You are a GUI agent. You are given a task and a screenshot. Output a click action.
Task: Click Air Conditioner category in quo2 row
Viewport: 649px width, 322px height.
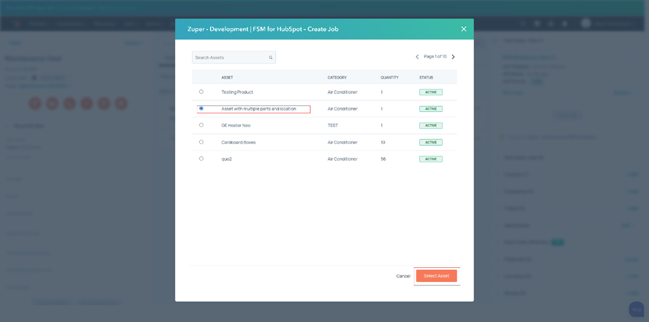(x=342, y=159)
